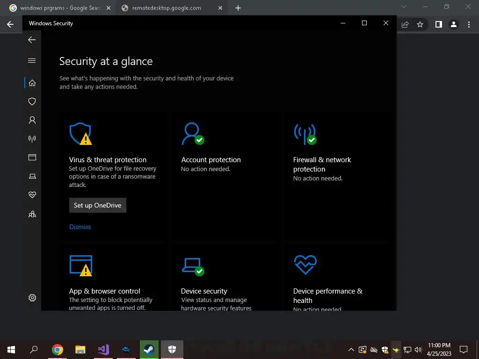The height and width of the screenshot is (359, 479).
Task: Open the Windows Start menu
Action: click(x=11, y=350)
